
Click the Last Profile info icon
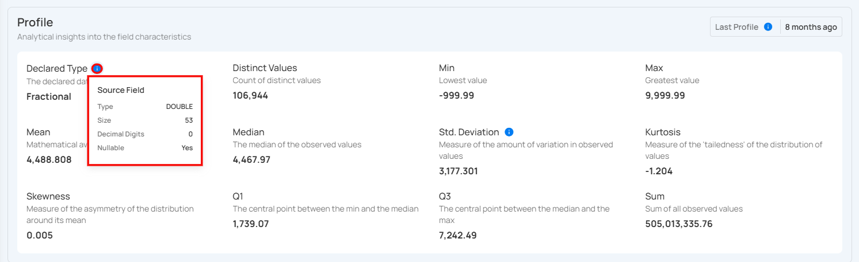click(768, 27)
